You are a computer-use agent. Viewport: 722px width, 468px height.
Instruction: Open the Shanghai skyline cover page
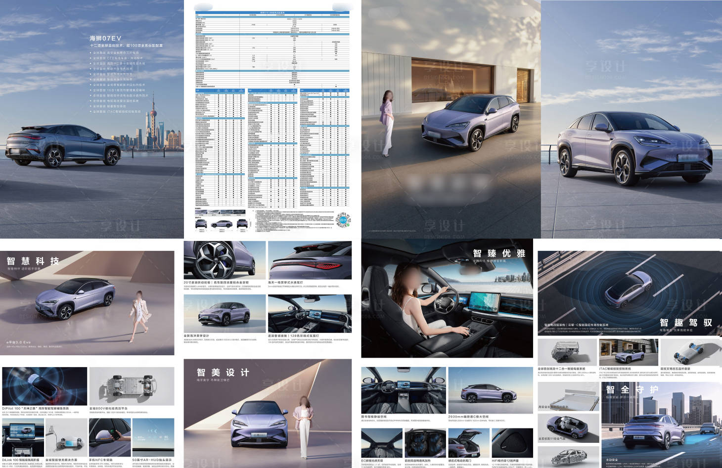tap(91, 119)
